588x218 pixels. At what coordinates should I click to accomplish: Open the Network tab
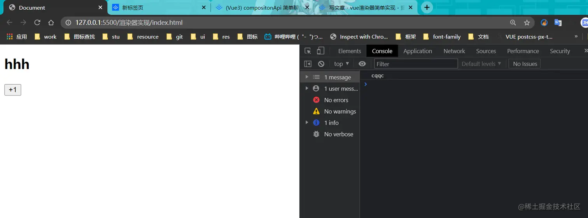(454, 51)
